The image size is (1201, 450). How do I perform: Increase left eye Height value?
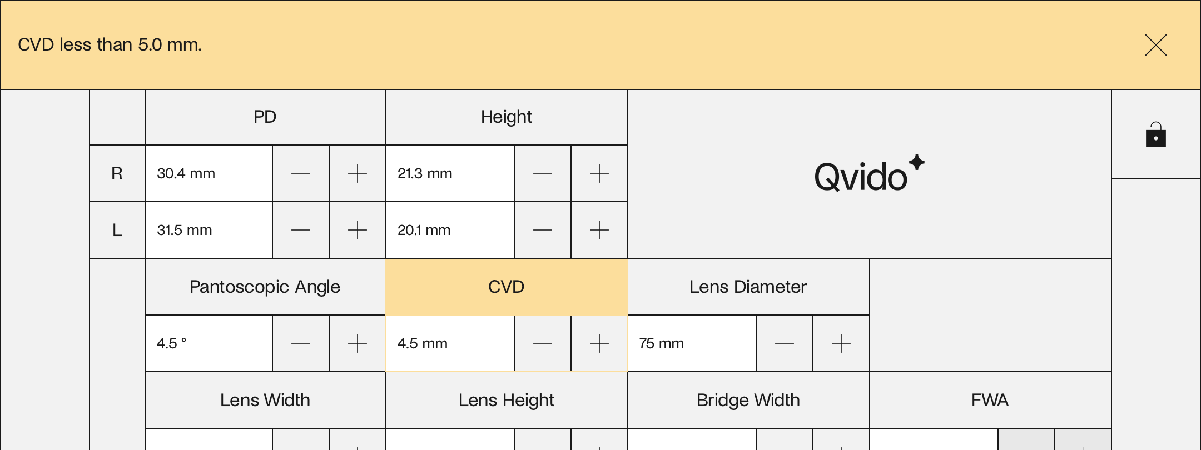599,230
